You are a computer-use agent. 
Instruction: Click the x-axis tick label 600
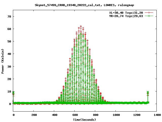click(75, 115)
